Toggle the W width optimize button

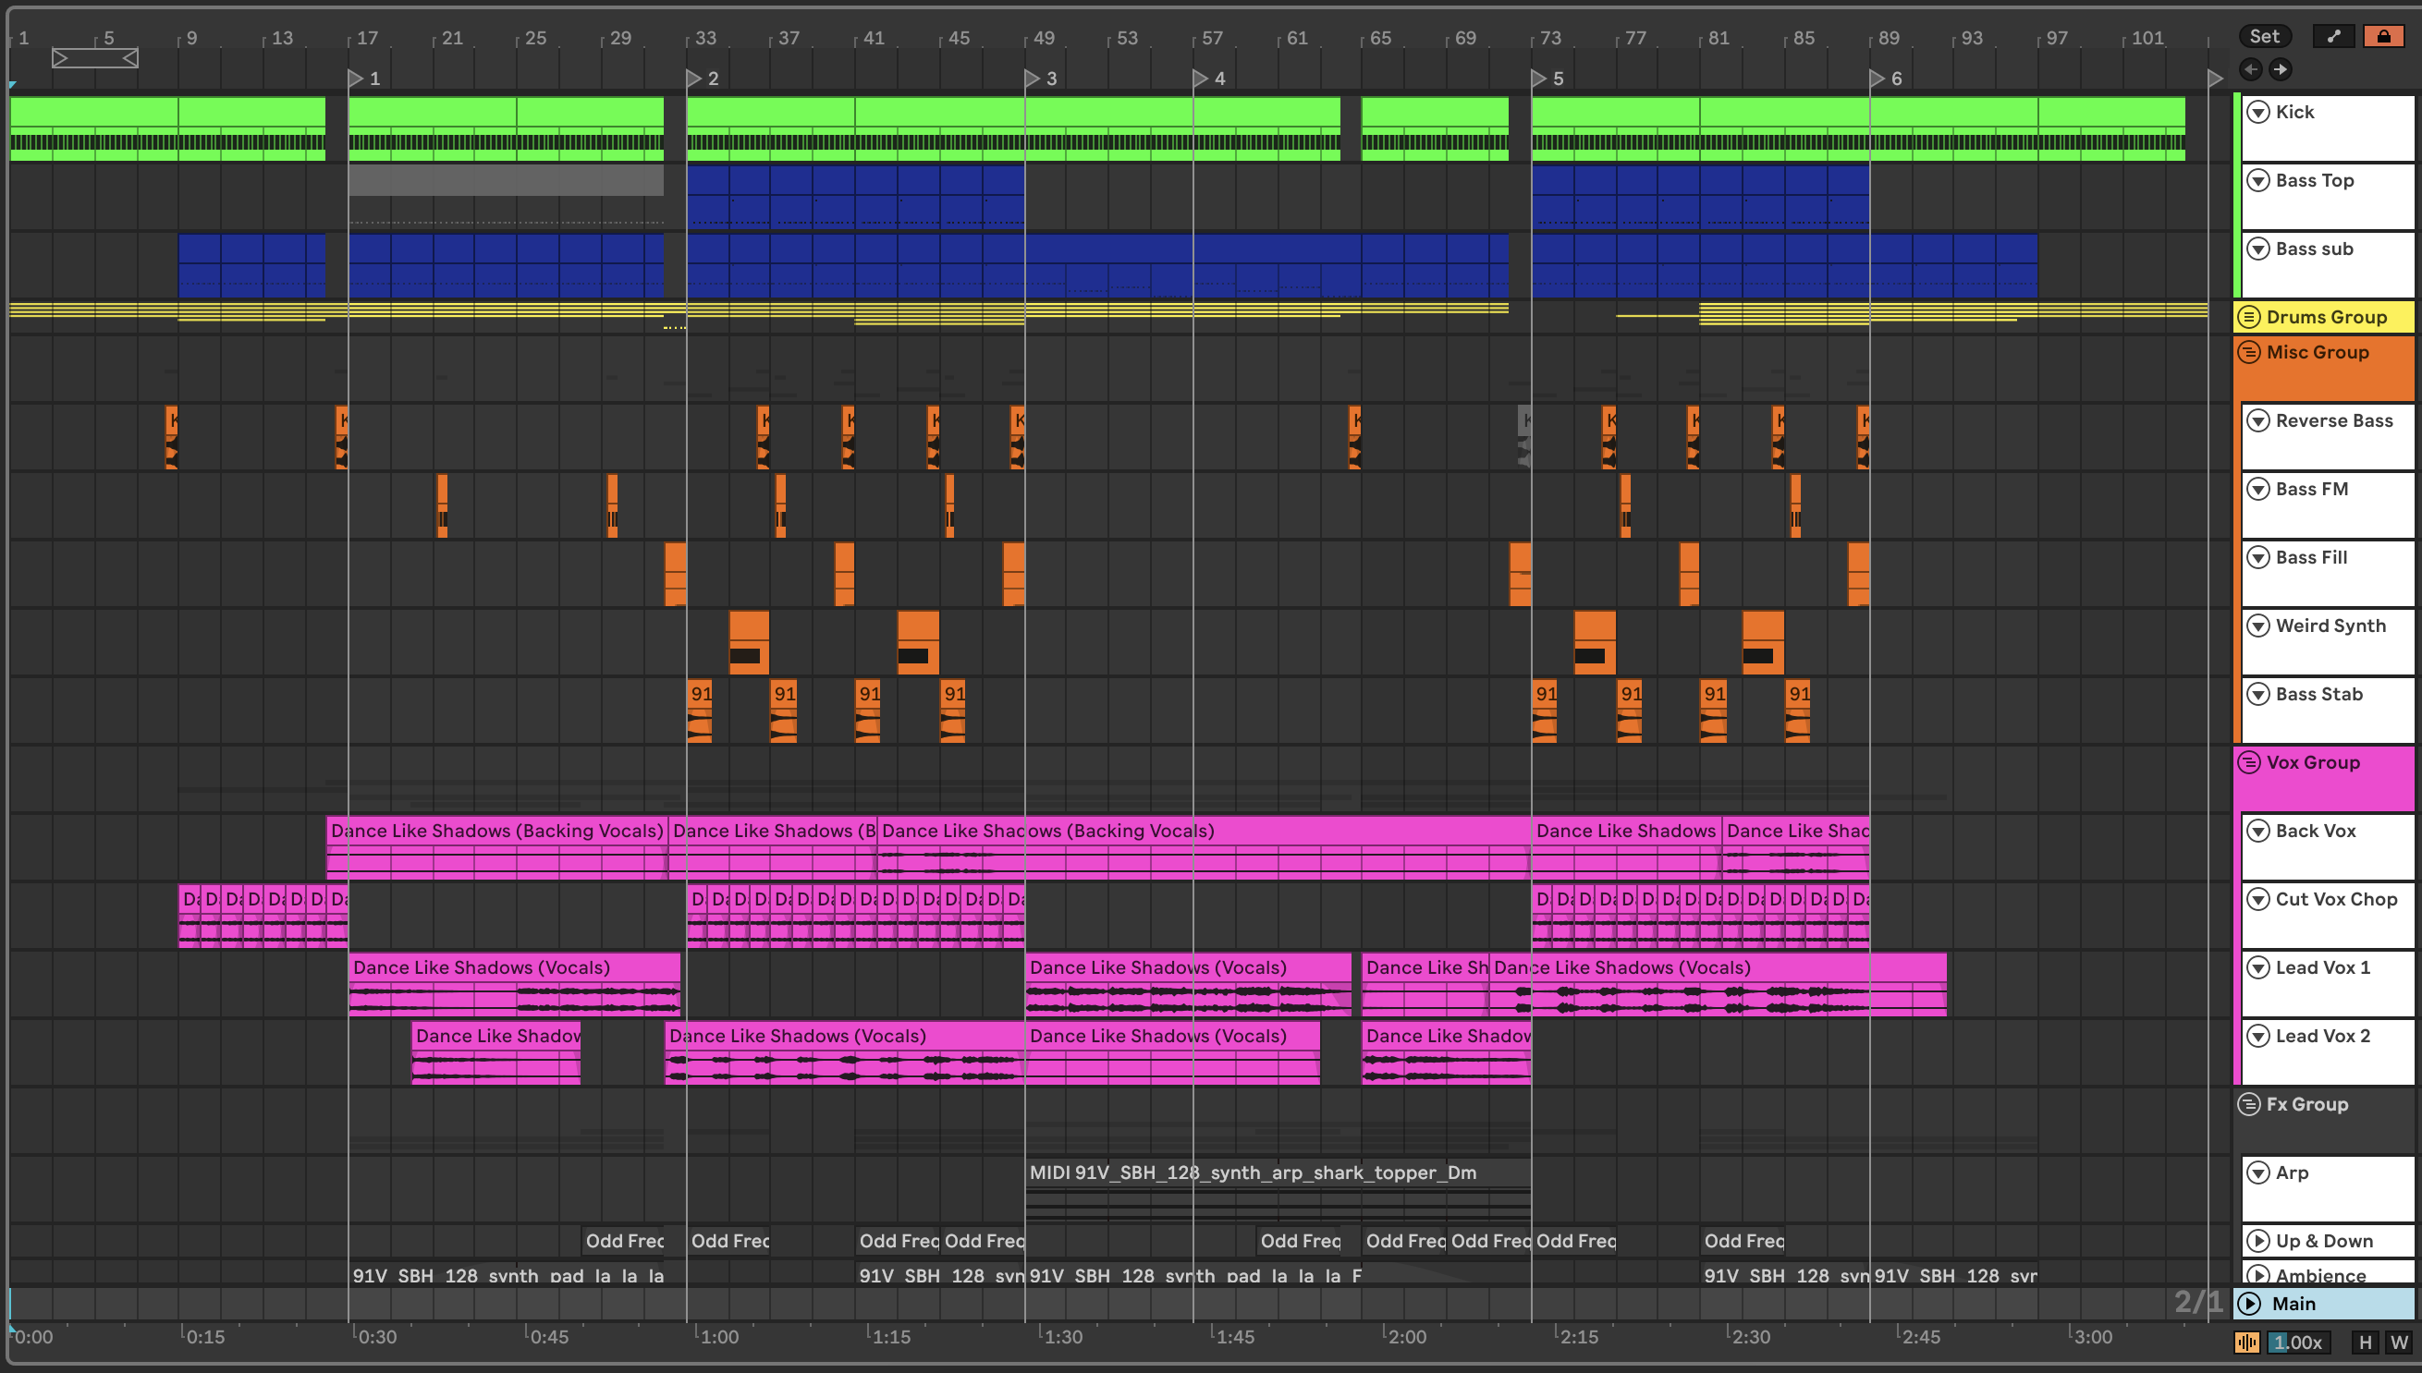pos(2398,1342)
